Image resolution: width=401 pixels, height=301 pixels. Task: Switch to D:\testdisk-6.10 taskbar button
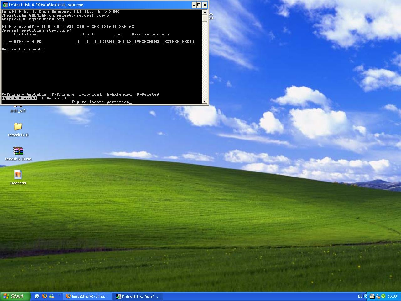point(138,296)
